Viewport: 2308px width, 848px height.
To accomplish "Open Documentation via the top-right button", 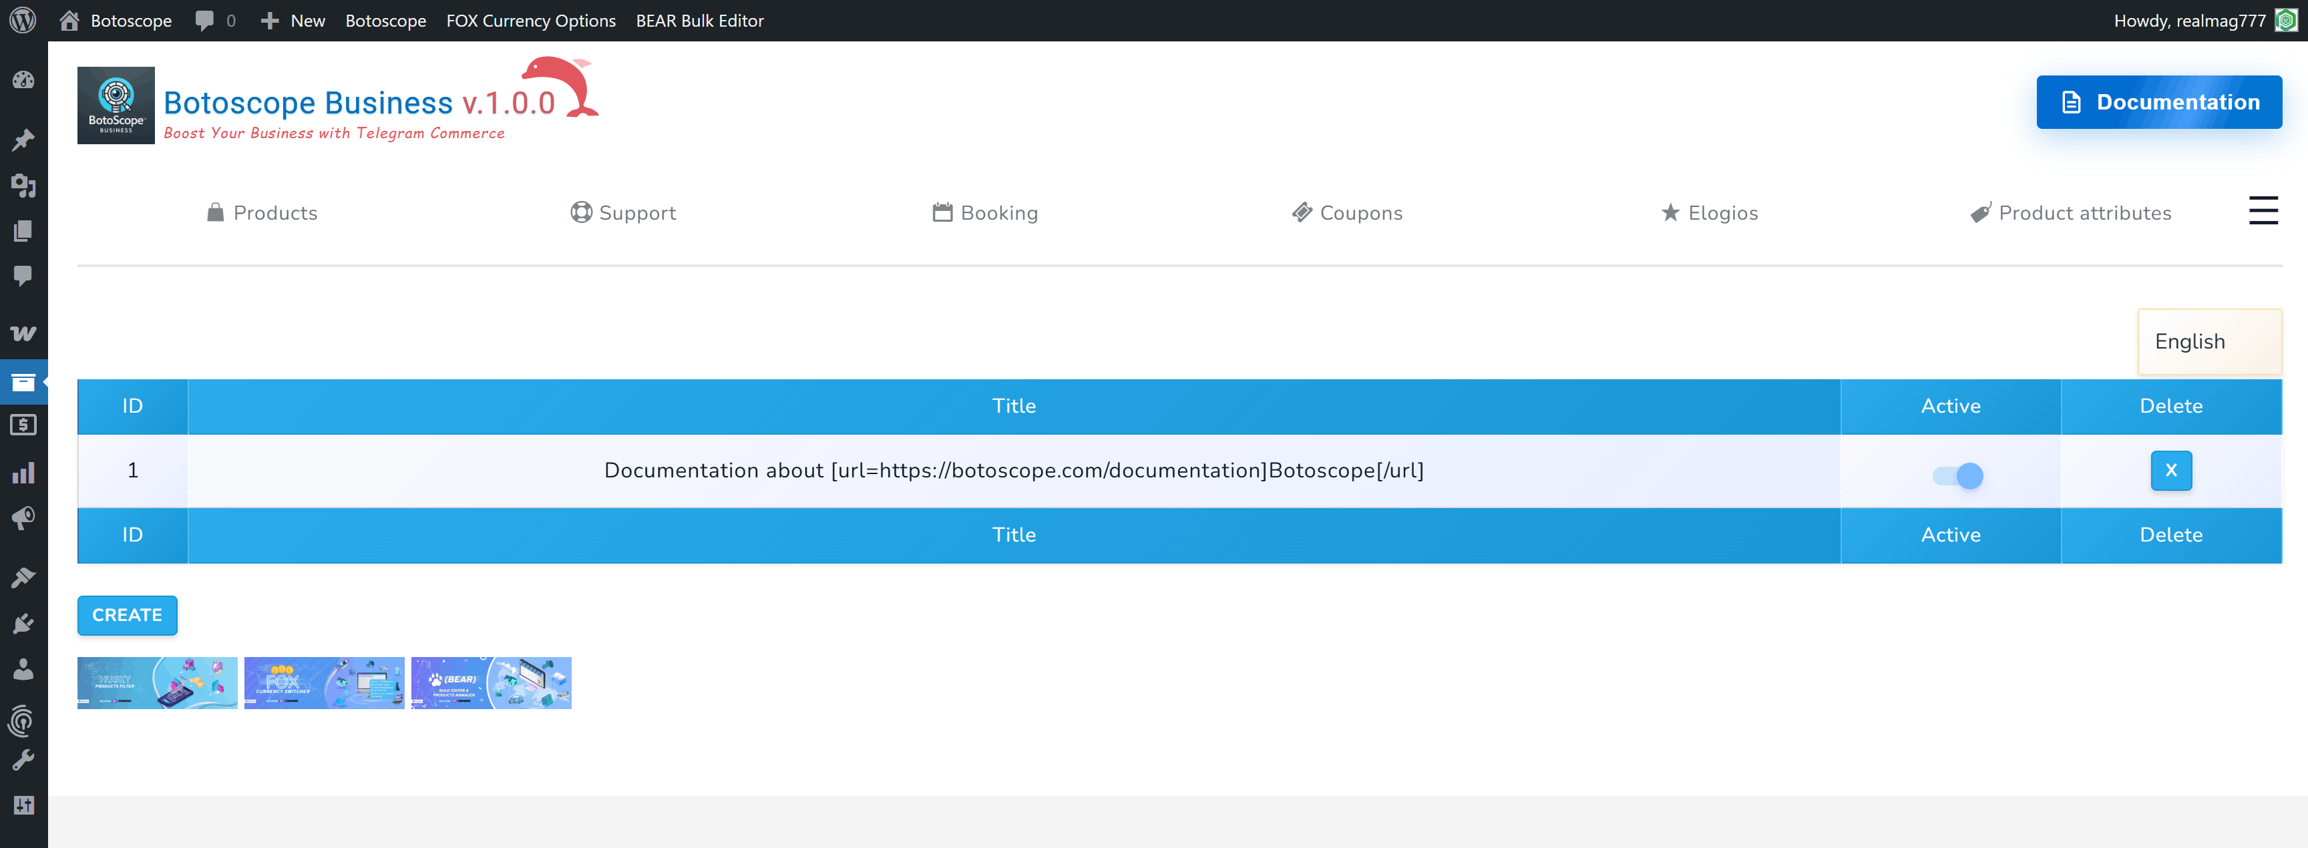I will [2158, 102].
